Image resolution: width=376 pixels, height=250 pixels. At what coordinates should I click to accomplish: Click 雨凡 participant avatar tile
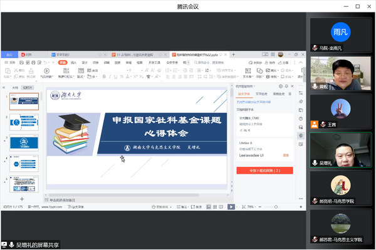coord(340,31)
